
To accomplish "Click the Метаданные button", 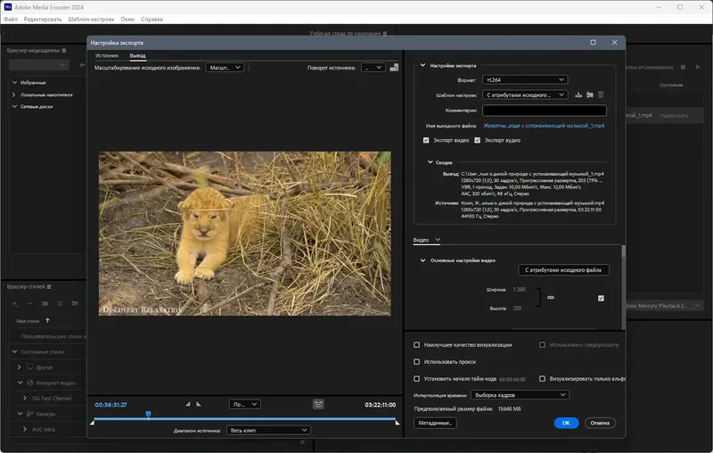I will click(435, 423).
